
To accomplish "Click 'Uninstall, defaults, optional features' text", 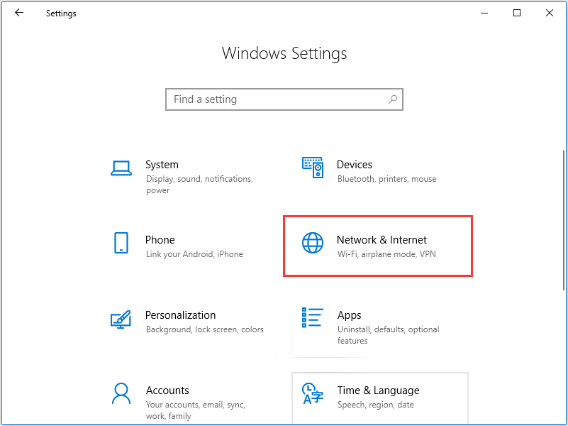I will click(389, 335).
